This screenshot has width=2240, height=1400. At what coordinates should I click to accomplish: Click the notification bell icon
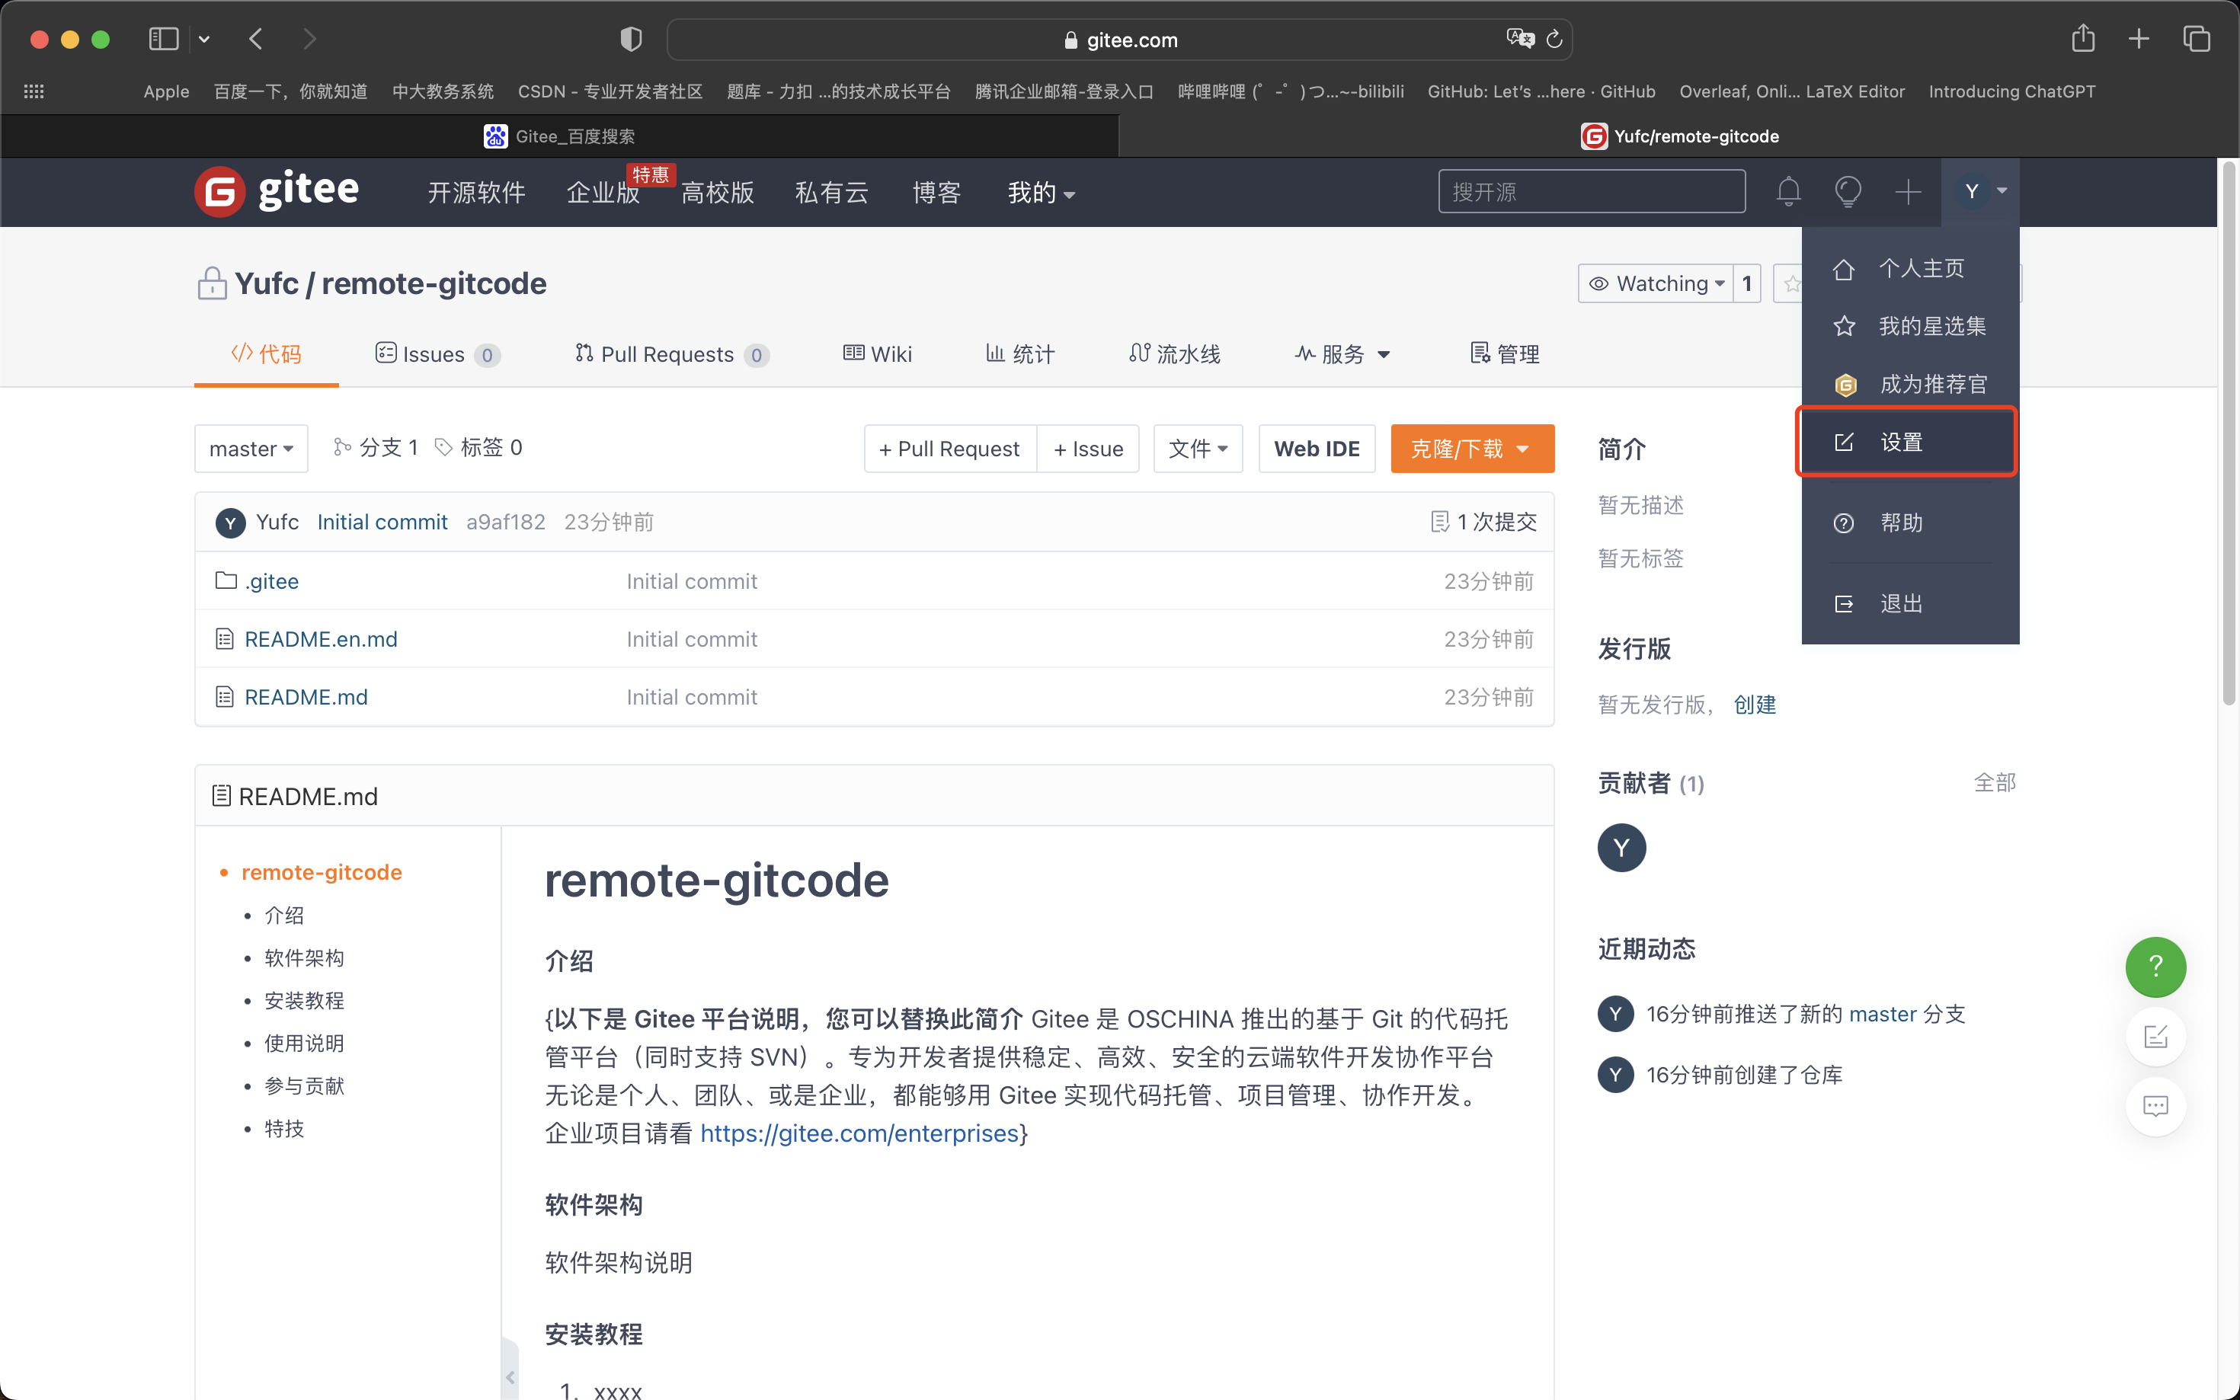pyautogui.click(x=1788, y=192)
